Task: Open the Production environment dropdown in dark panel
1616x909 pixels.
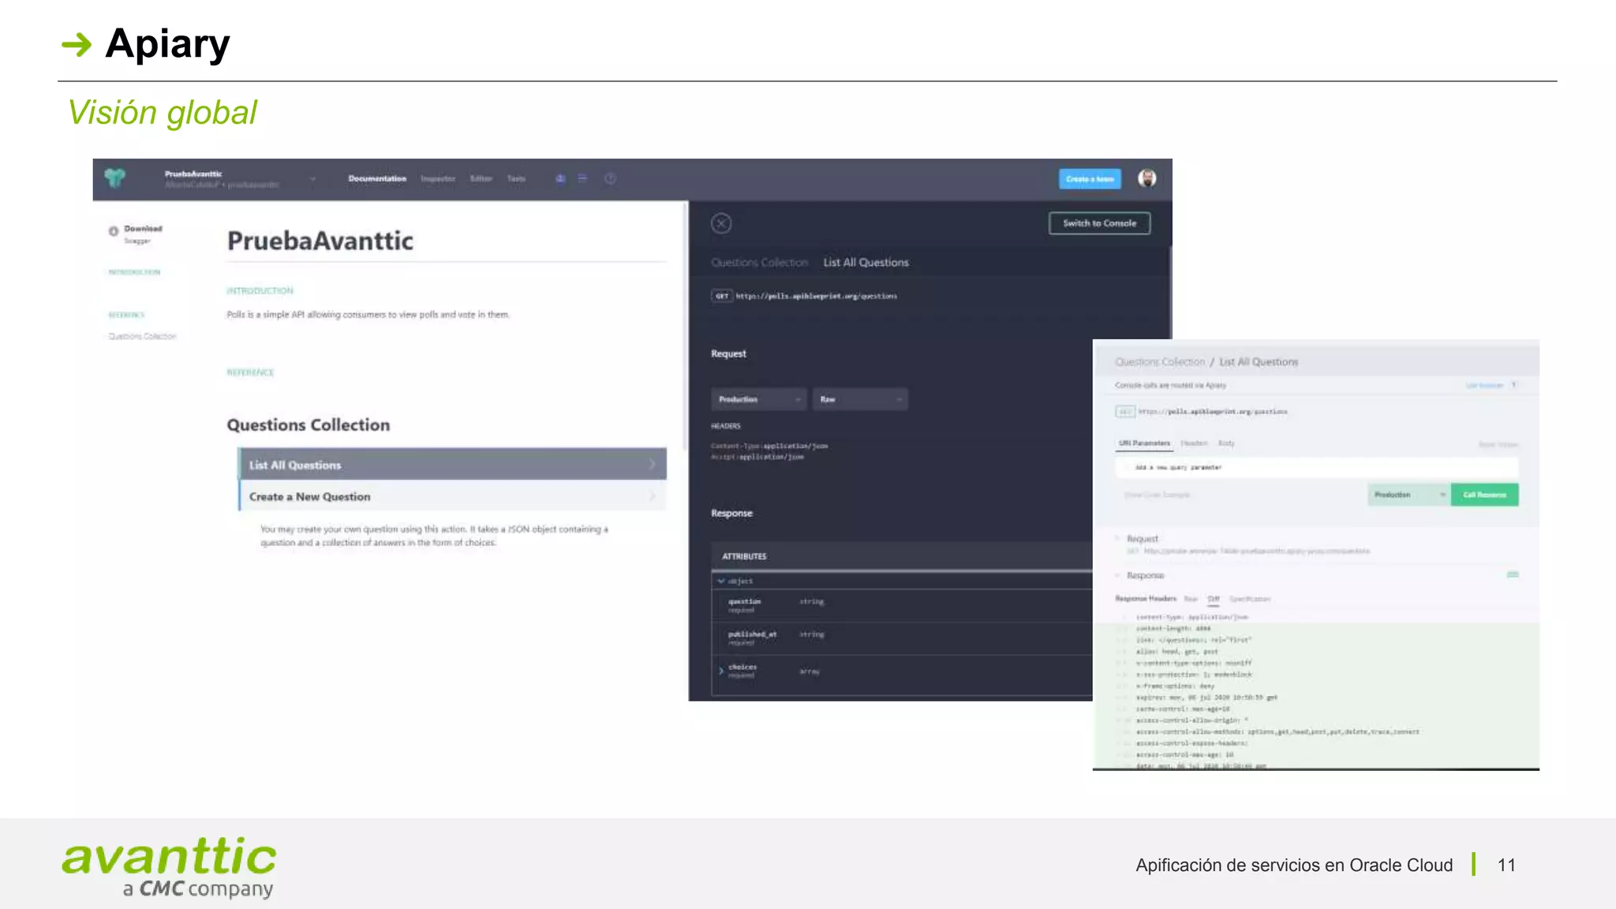Action: 758,399
